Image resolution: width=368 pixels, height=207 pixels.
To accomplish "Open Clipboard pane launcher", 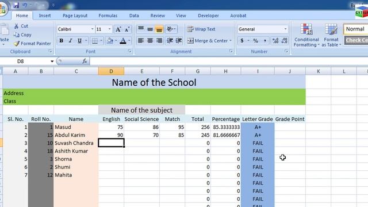I will 50,51.
